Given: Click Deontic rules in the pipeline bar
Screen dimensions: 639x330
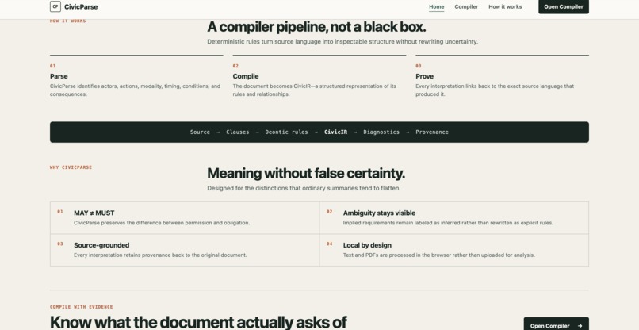Looking at the screenshot, I should [286, 132].
